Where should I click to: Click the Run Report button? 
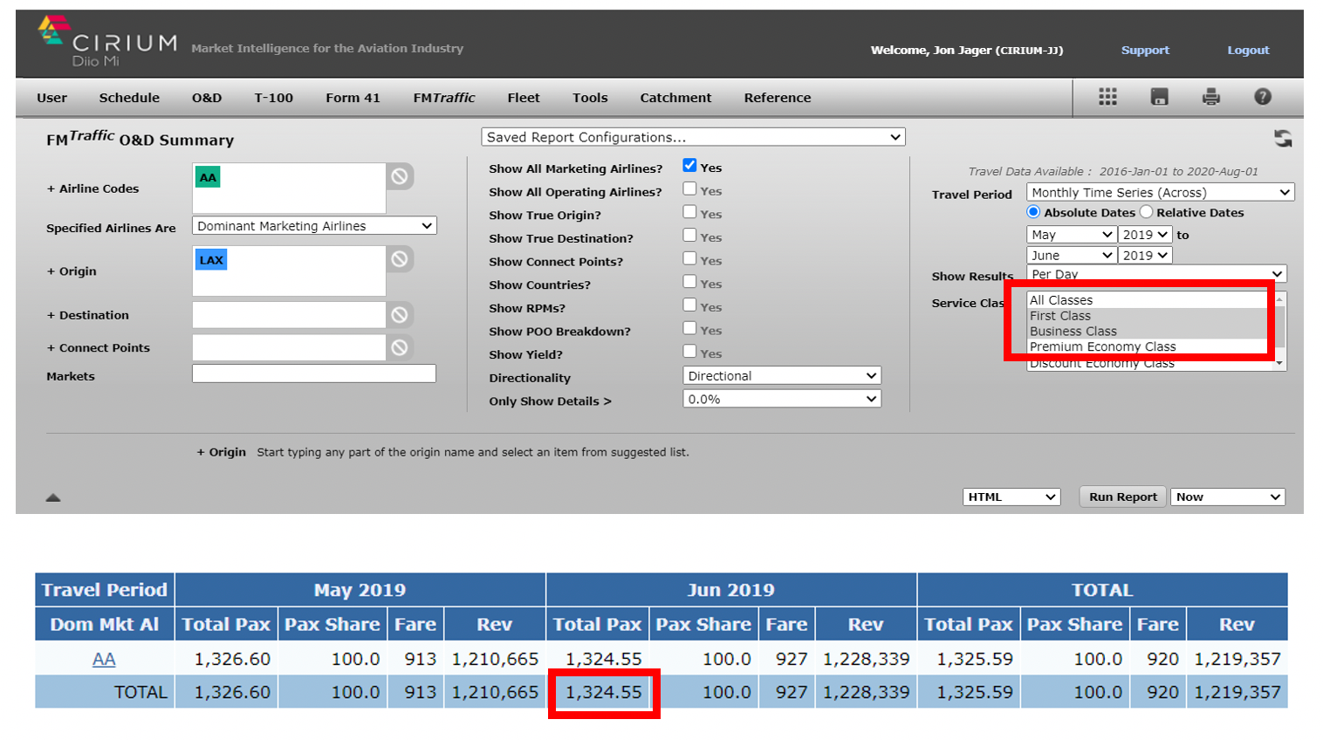pos(1123,497)
